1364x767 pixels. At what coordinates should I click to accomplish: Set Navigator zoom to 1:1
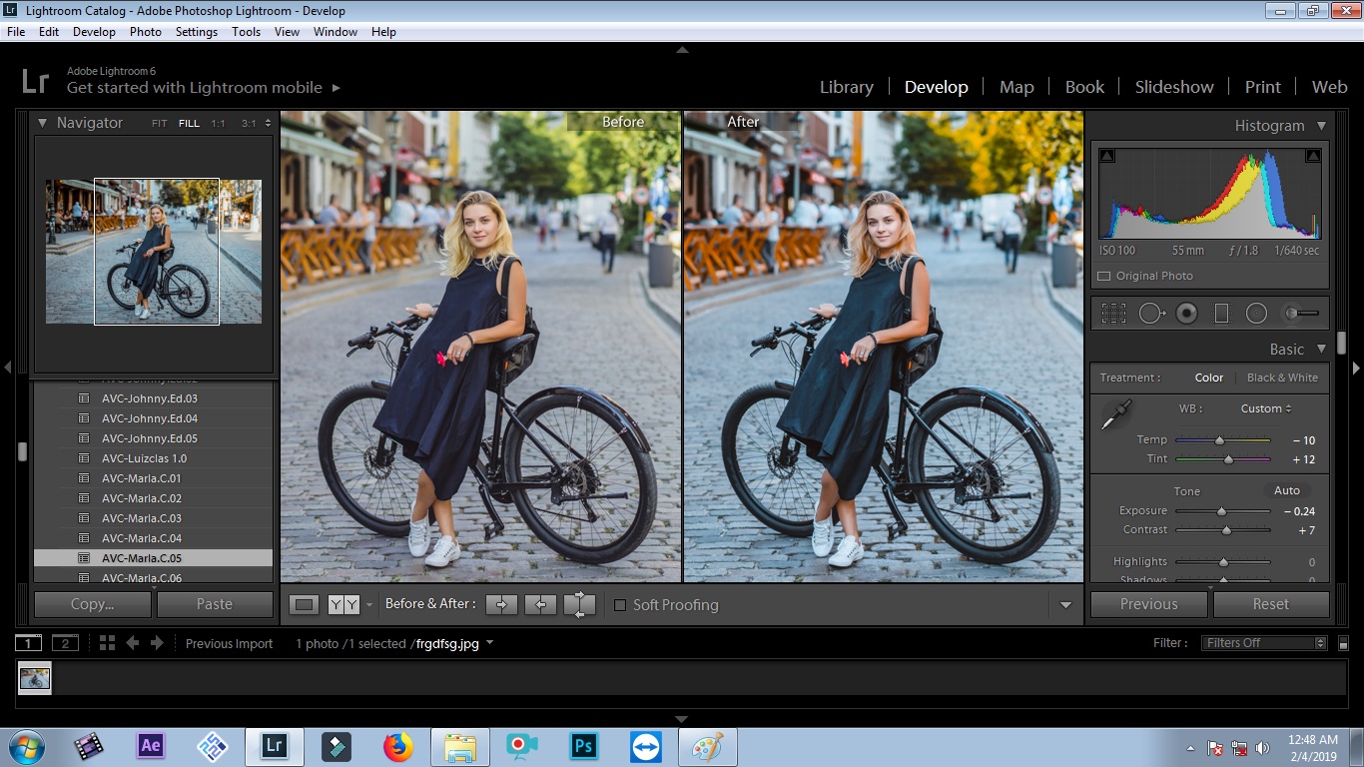pos(218,124)
